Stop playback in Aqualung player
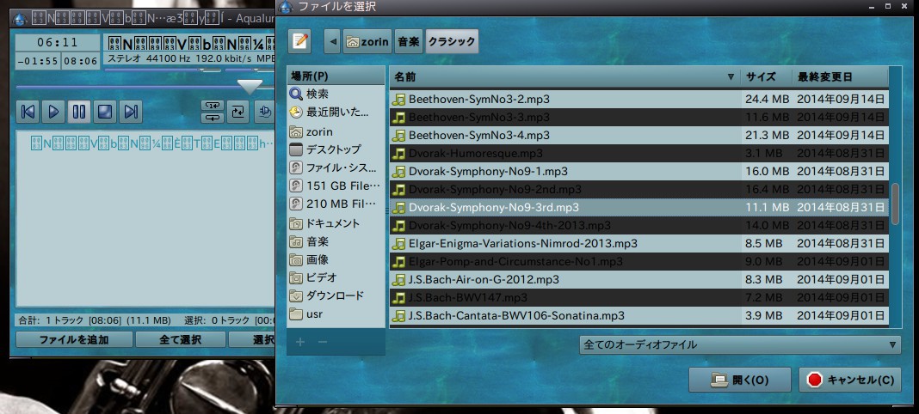 [x=105, y=112]
